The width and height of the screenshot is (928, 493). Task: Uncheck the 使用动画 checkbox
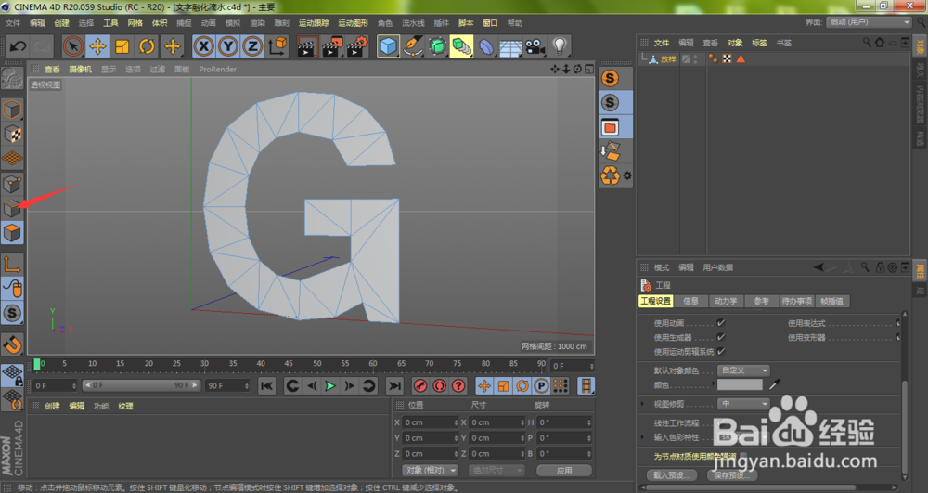tap(721, 323)
